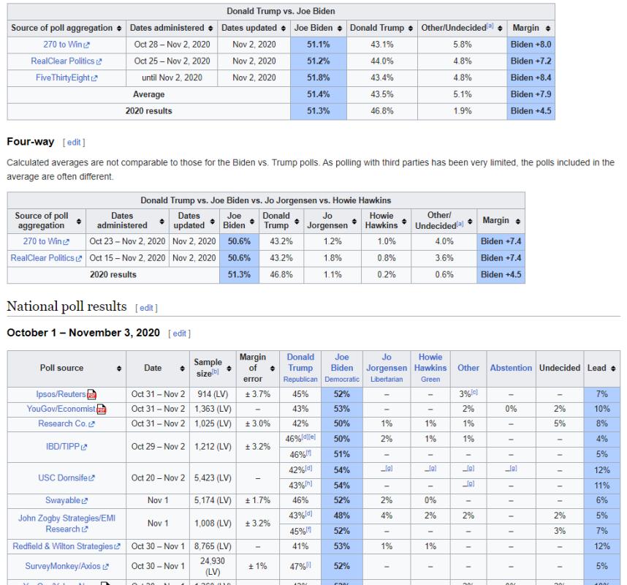Open the Research Co. poll link
Screen dimensions: 627x585
(x=66, y=423)
